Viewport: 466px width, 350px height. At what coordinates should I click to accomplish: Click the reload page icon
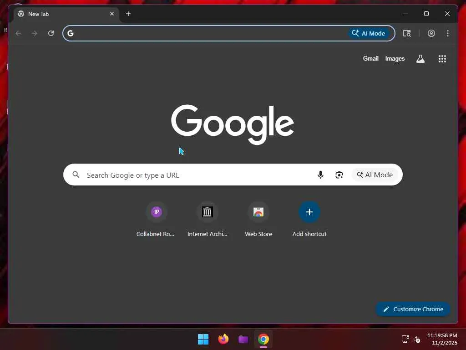click(x=51, y=33)
